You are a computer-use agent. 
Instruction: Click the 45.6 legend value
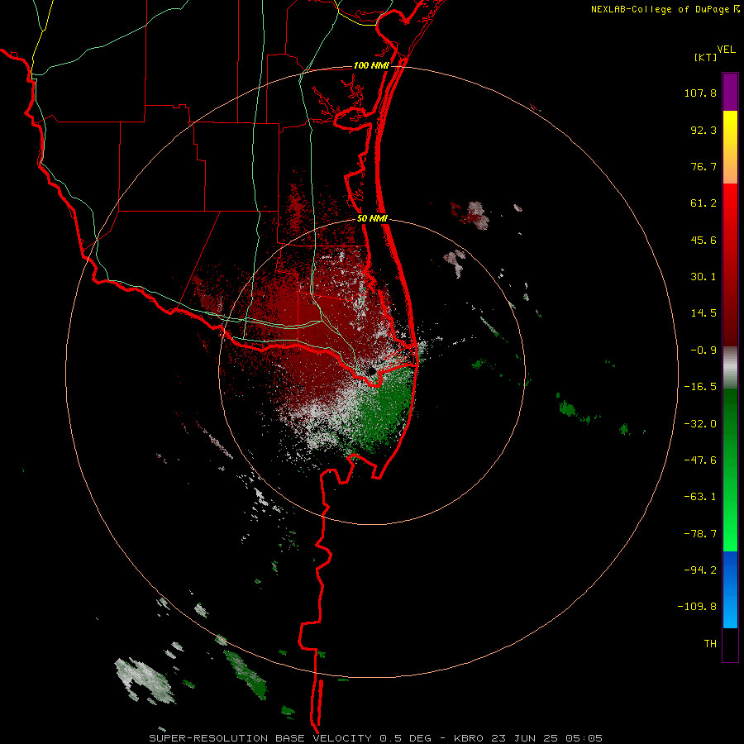[x=703, y=240]
